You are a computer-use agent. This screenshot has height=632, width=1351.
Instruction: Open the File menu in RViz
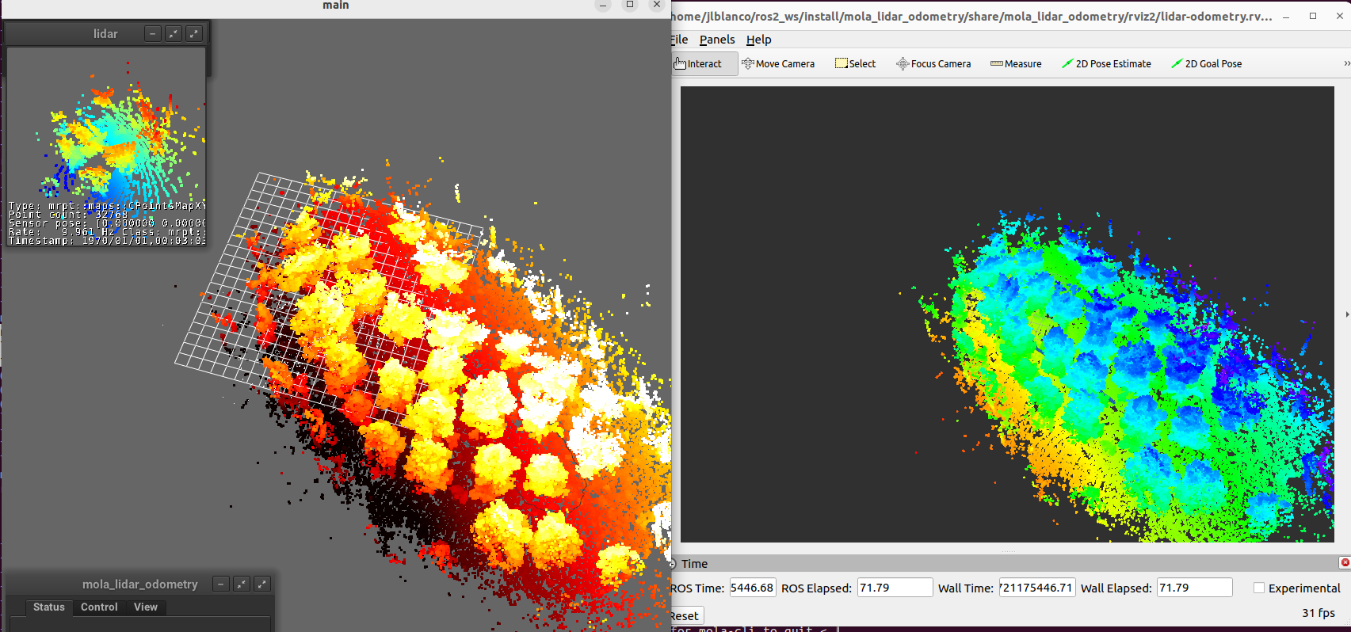[x=679, y=40]
